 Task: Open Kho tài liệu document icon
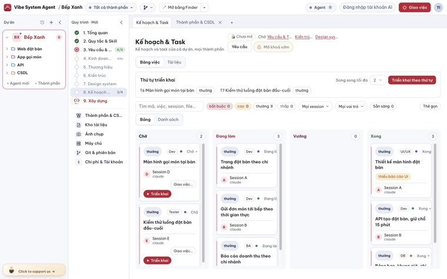[x=79, y=125]
